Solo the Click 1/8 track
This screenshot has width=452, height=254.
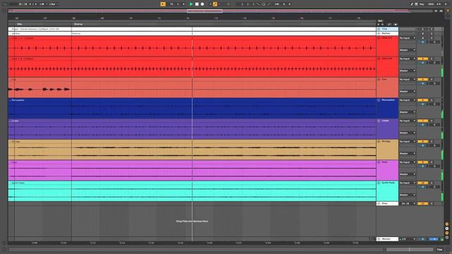[x=432, y=59]
